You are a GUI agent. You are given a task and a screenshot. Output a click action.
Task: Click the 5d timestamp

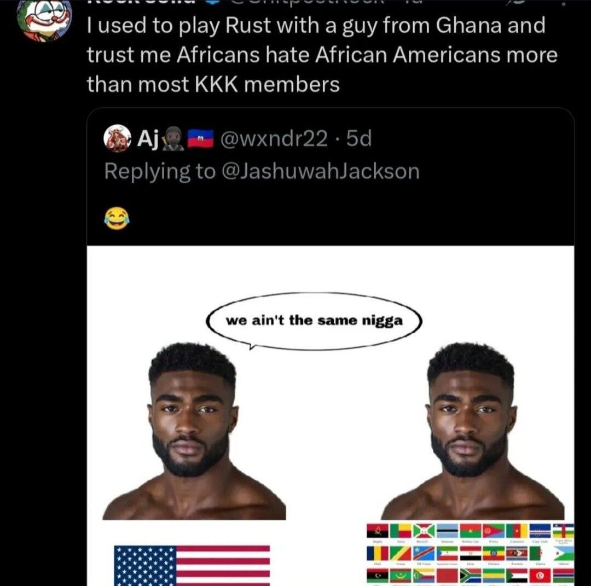pyautogui.click(x=359, y=140)
